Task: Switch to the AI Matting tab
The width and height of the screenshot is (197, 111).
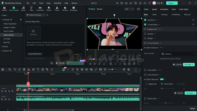Action: click(176, 14)
